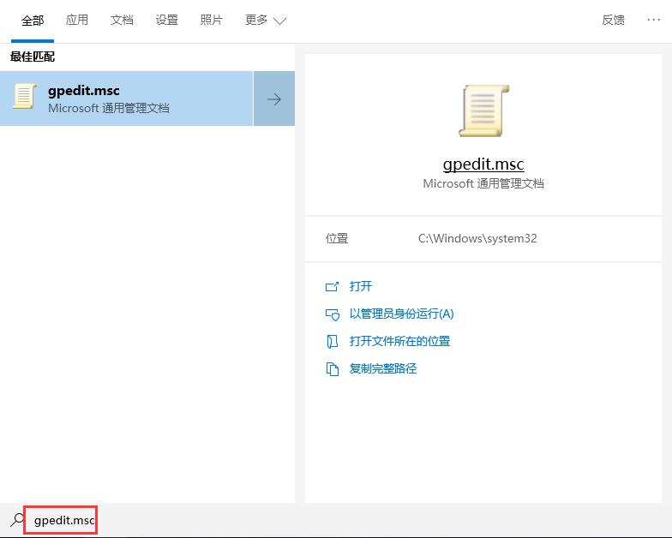This screenshot has width=672, height=538.
Task: Click the admin shield icon
Action: [333, 315]
